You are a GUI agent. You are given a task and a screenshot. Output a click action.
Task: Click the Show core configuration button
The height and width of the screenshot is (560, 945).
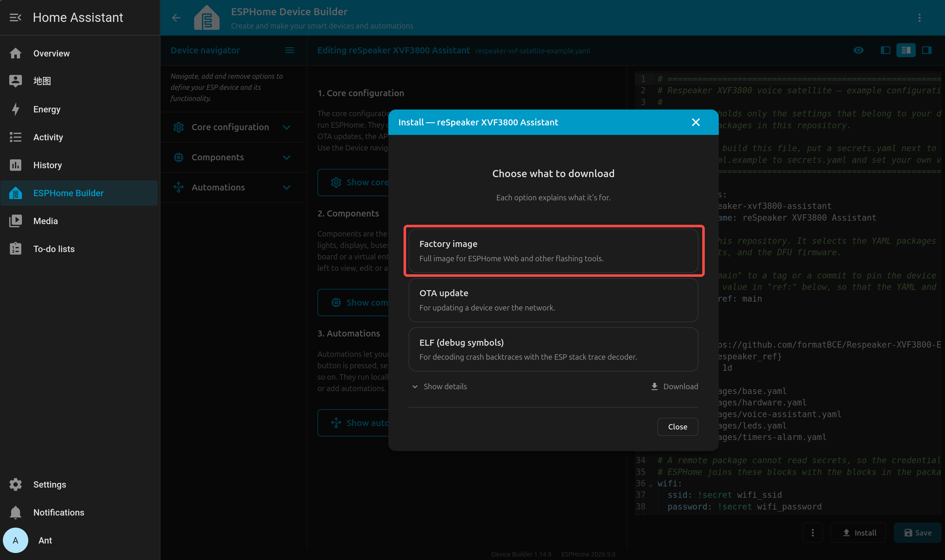click(353, 183)
